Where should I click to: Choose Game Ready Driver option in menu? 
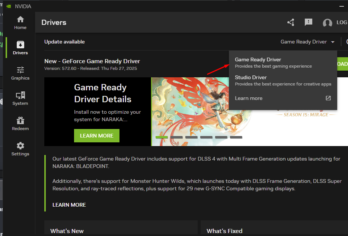click(x=283, y=63)
